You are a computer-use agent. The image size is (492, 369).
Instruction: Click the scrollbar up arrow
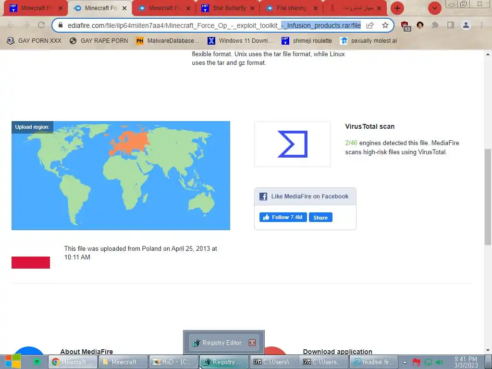488,54
